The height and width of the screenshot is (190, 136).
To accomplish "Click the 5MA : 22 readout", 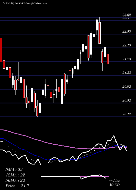I will (x=14, y=170).
